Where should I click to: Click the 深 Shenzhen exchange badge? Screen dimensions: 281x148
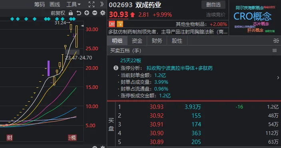click(120, 24)
